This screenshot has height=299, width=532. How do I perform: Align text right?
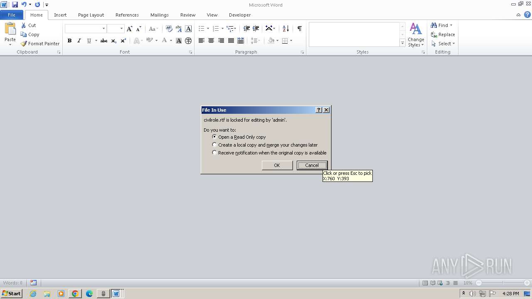pyautogui.click(x=221, y=41)
